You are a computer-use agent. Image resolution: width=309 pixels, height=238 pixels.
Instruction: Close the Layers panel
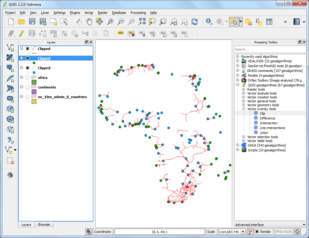(91, 42)
